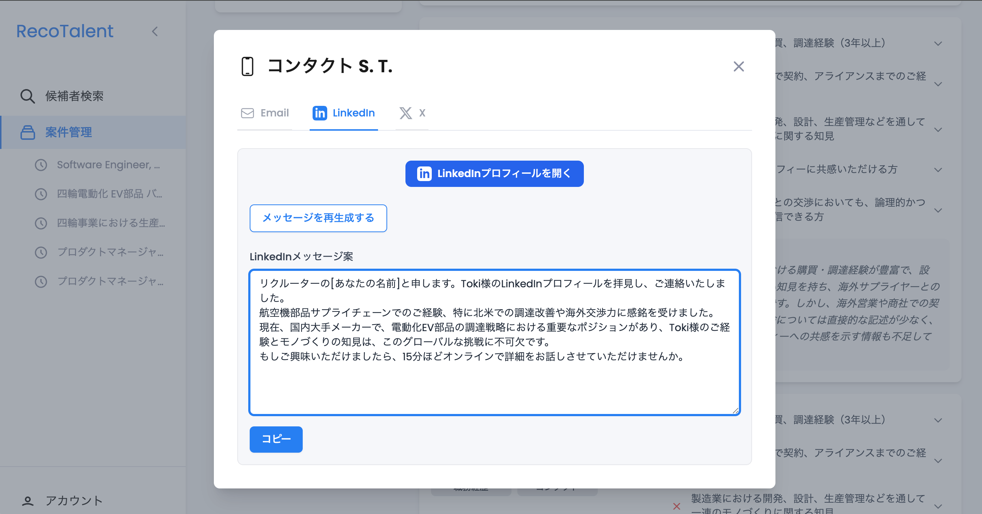
Task: Expand the 論理的かつ negotiation requirement row
Action: coord(938,210)
